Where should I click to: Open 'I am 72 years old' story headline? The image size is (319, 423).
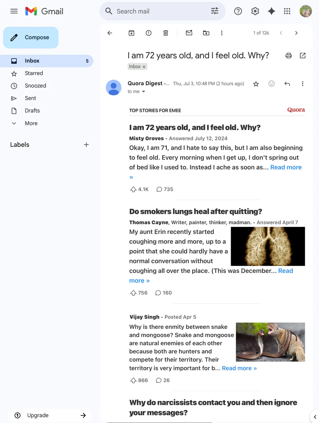(195, 128)
